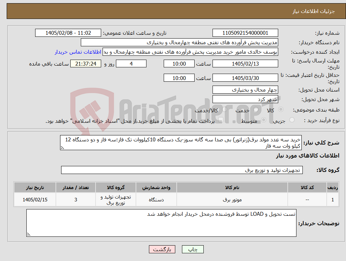Click the price validity date 1405/03/30

tap(245, 78)
